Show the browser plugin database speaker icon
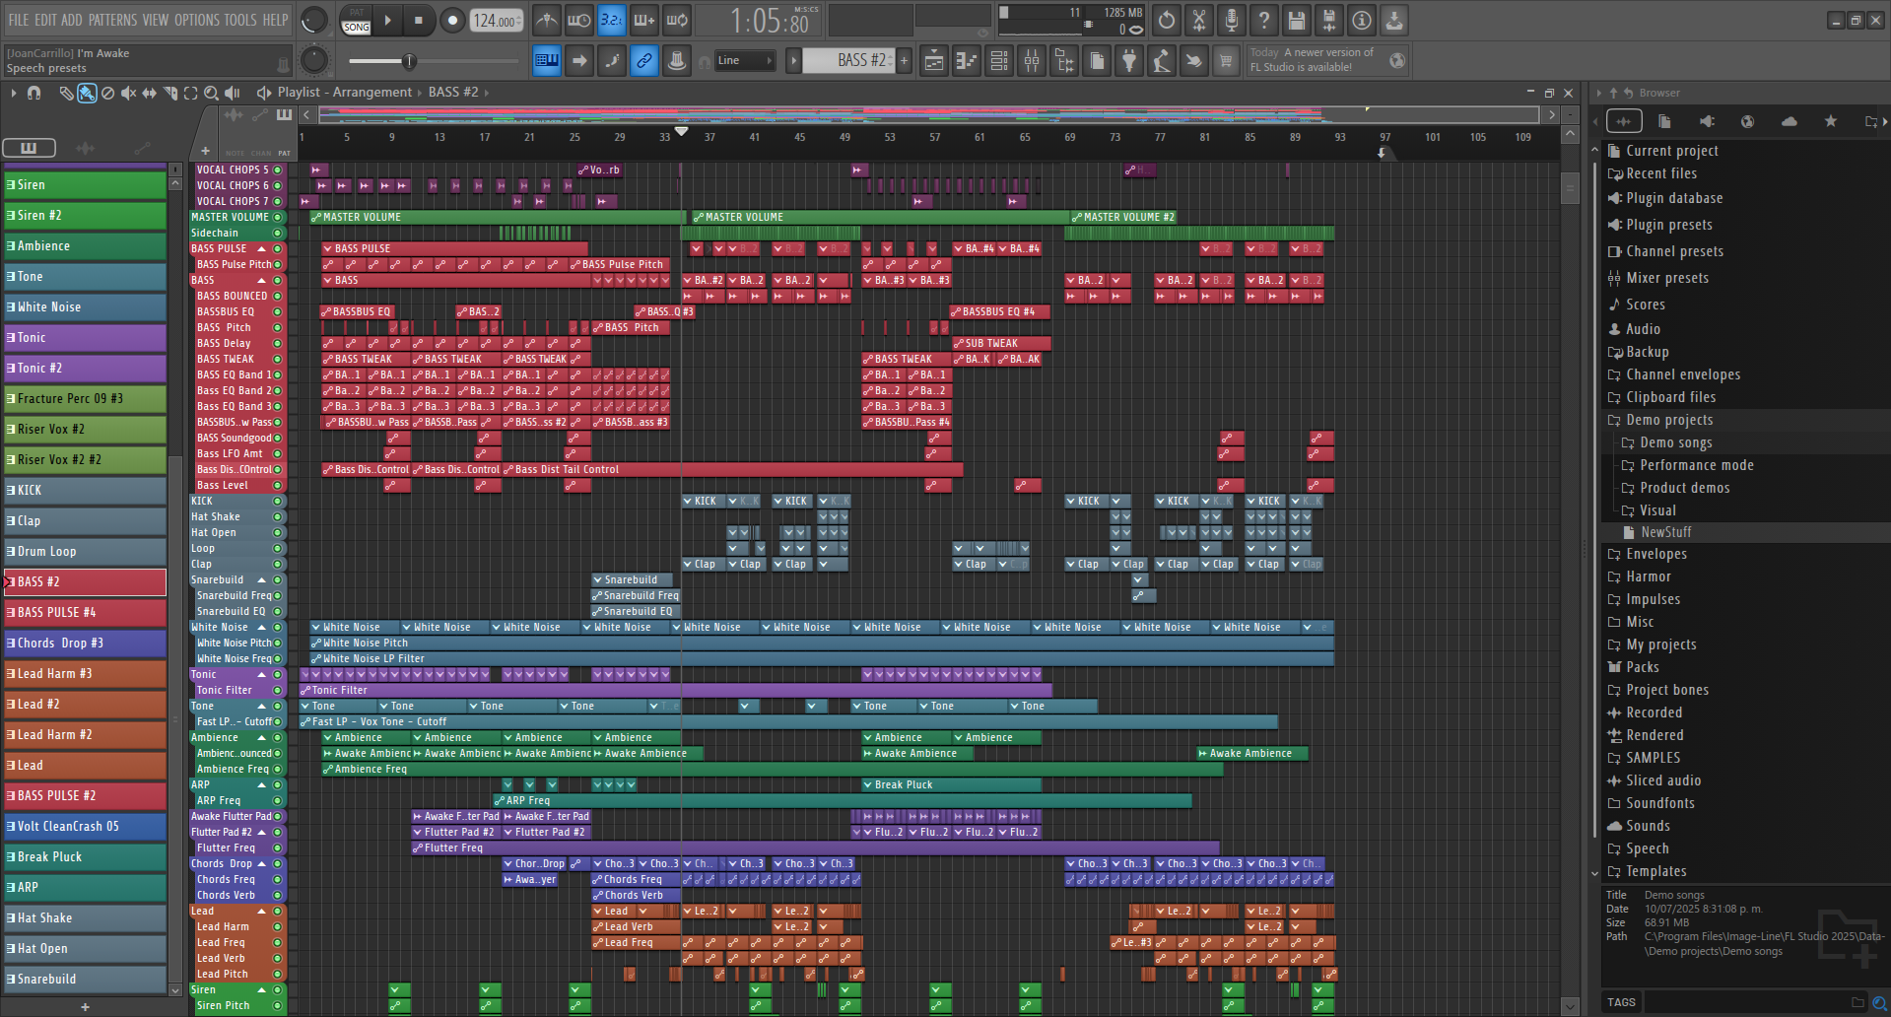Viewport: 1891px width, 1017px height. pyautogui.click(x=1707, y=121)
